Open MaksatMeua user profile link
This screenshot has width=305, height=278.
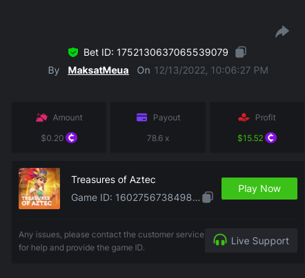pyautogui.click(x=98, y=70)
